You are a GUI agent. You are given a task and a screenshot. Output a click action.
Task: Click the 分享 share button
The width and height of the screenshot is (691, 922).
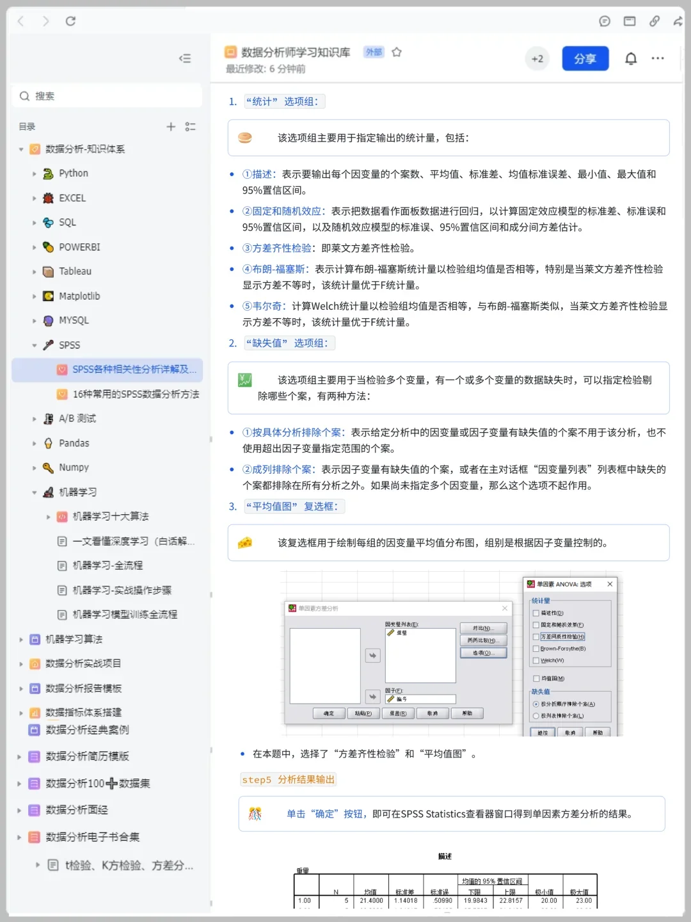click(x=585, y=58)
